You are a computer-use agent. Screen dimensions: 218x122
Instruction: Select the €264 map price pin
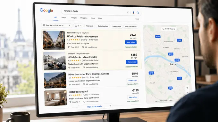pos(158,37)
